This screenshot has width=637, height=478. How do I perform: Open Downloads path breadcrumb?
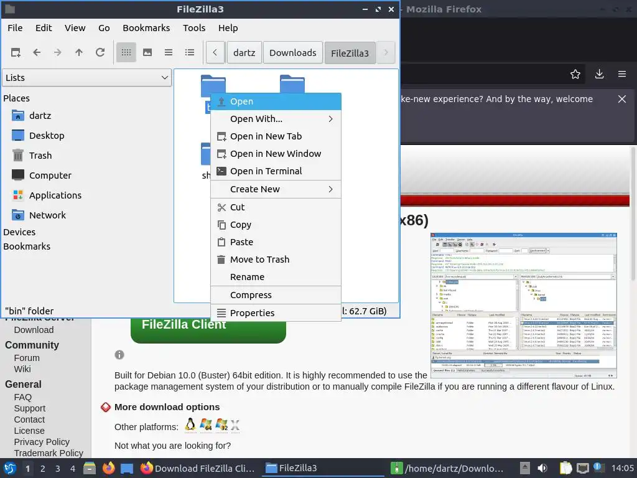point(293,53)
